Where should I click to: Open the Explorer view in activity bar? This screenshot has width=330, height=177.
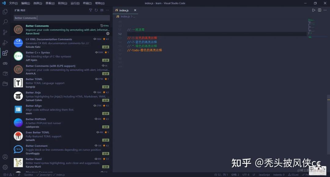(5, 12)
